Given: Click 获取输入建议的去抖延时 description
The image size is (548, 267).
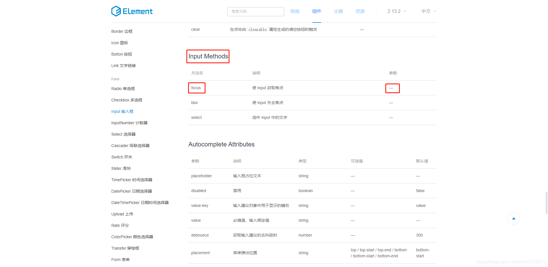Looking at the screenshot, I should [x=255, y=235].
